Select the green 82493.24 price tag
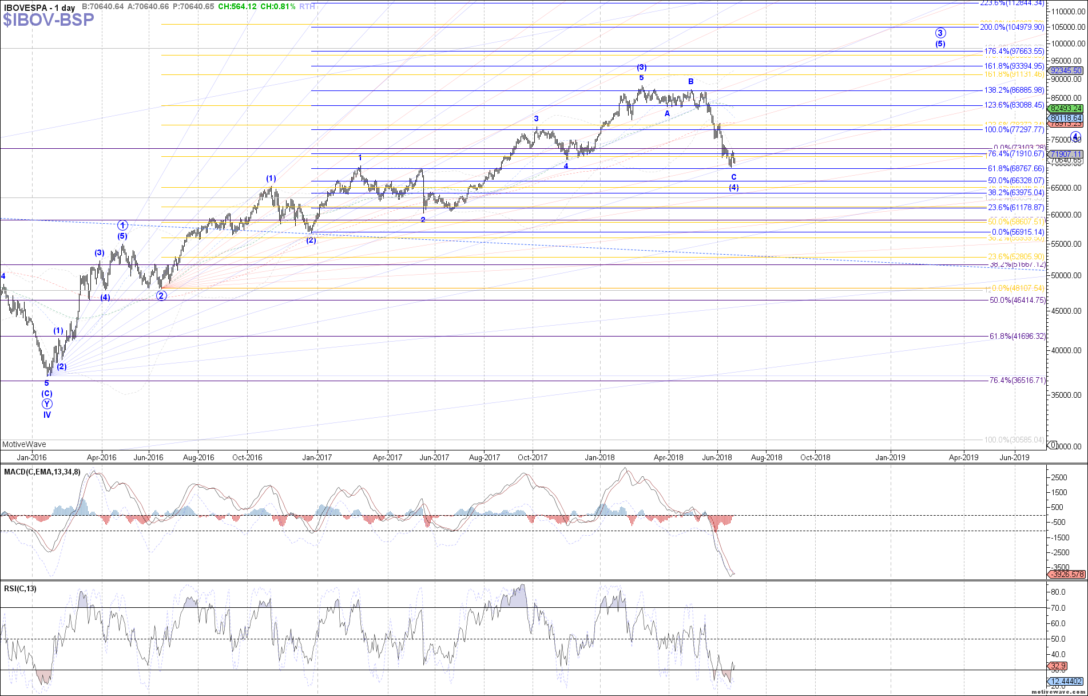The width and height of the screenshot is (1088, 696). pyautogui.click(x=1066, y=108)
